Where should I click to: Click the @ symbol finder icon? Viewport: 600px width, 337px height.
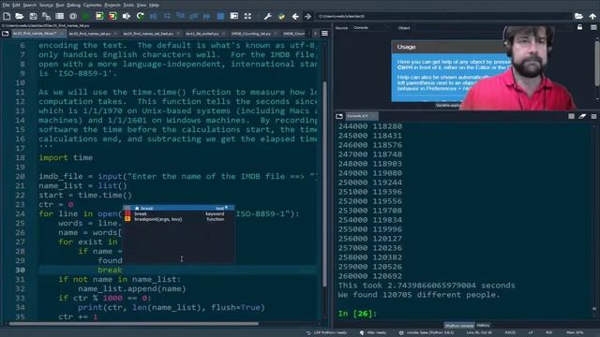pyautogui.click(x=73, y=16)
